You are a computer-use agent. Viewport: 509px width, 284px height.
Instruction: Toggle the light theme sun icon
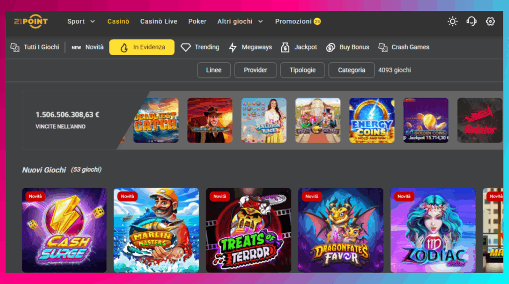coord(452,21)
